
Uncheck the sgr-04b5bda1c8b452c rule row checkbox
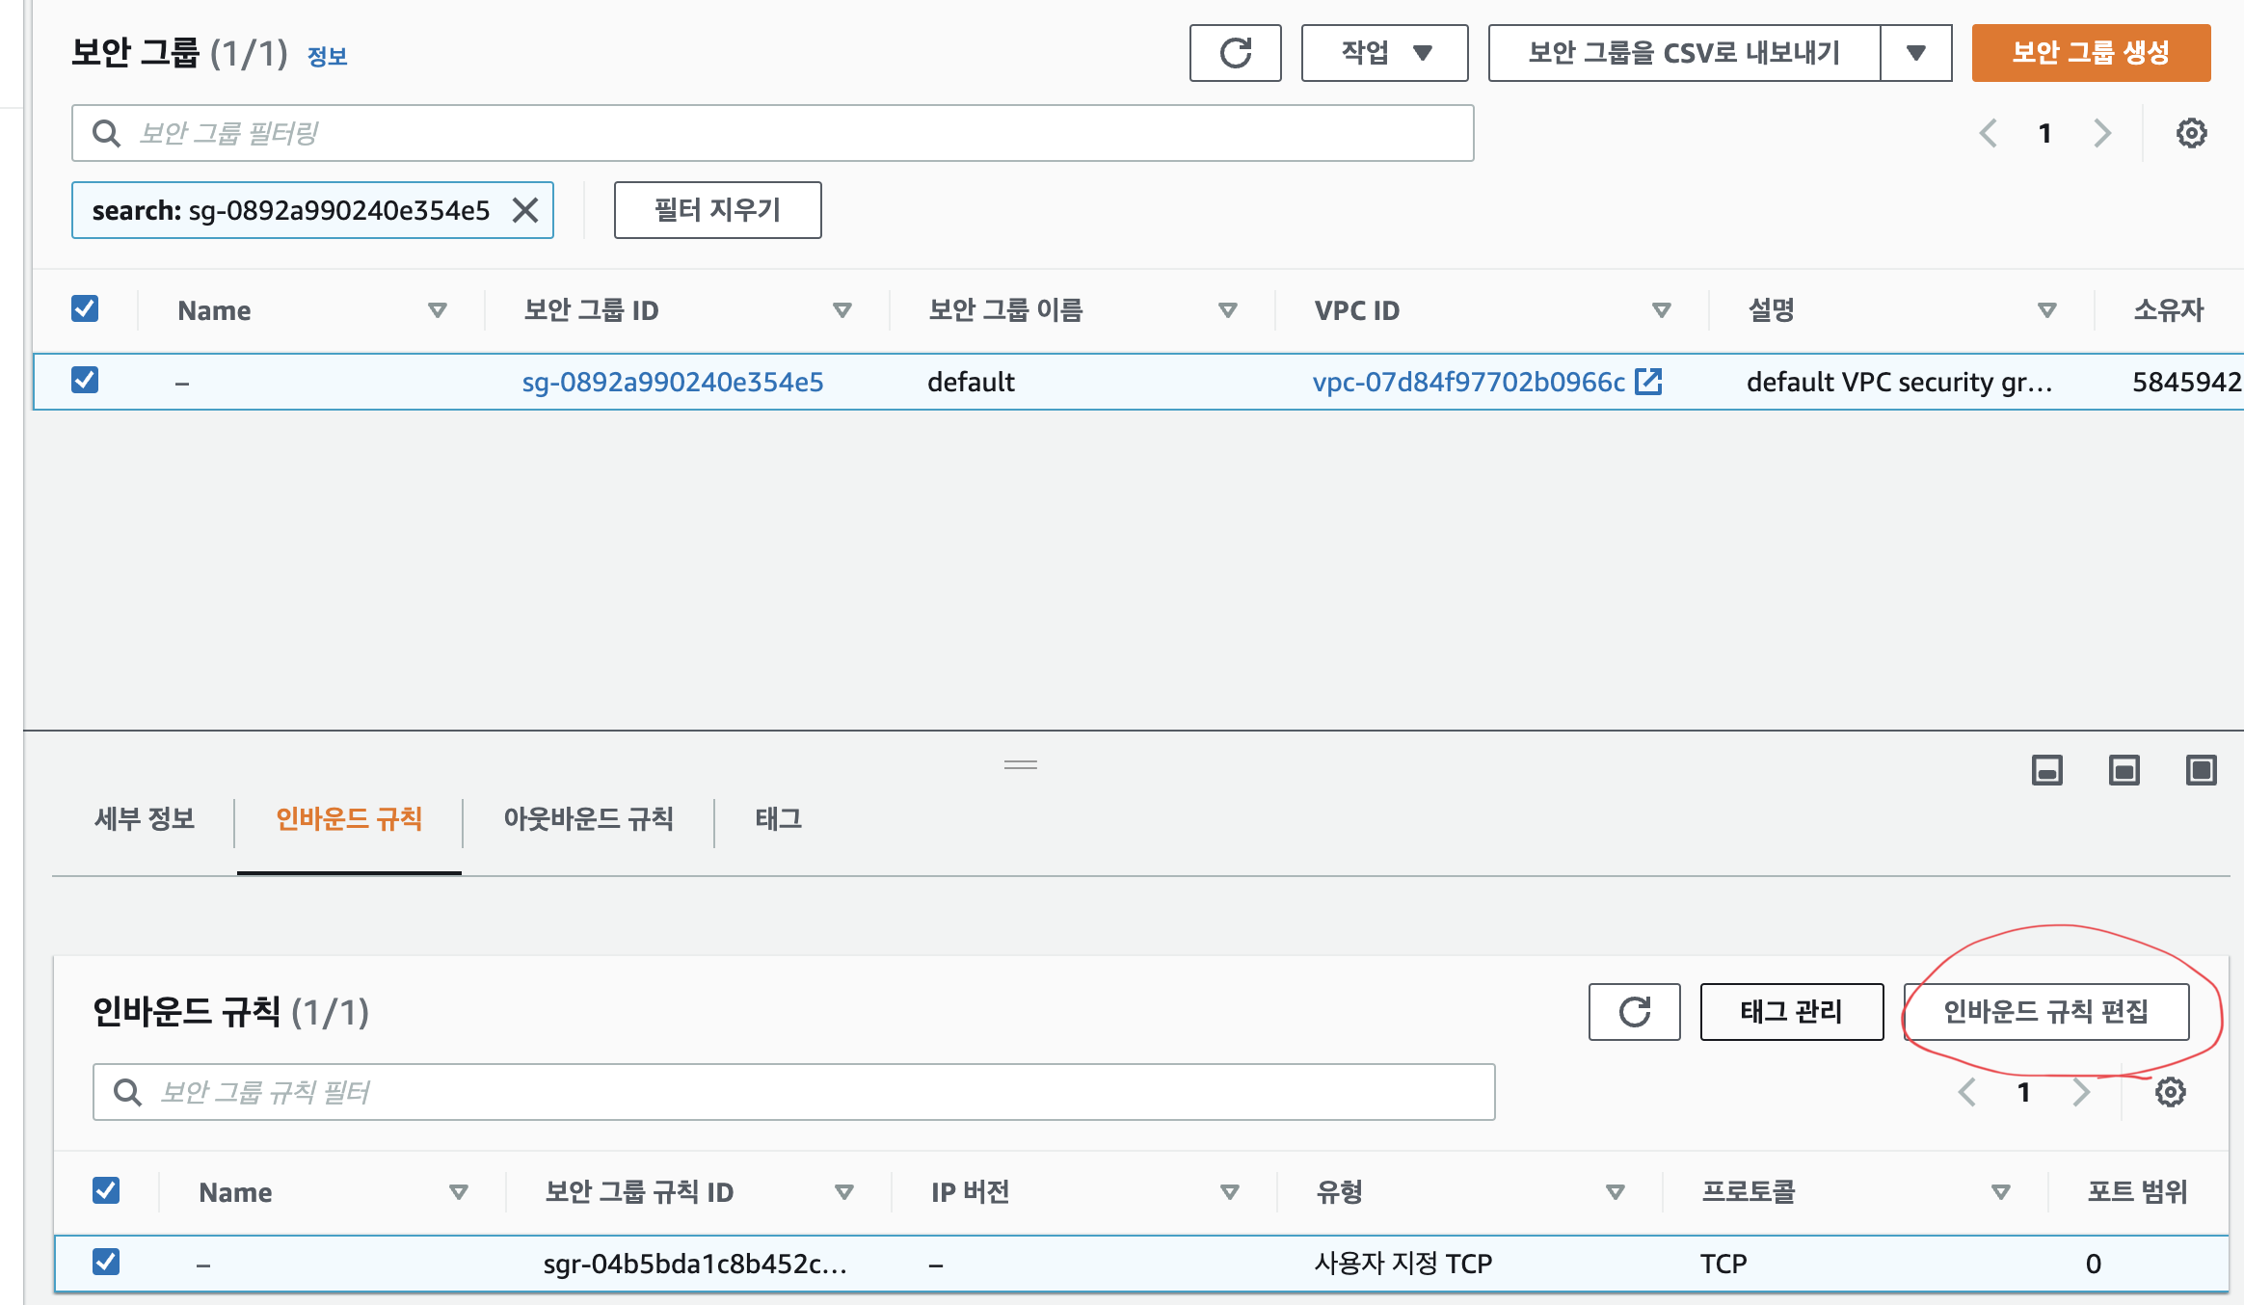106,1262
